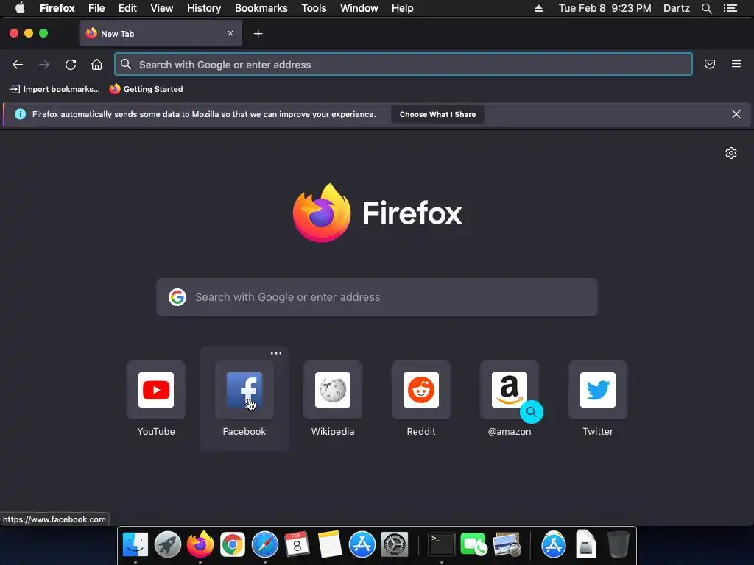The image size is (754, 565).
Task: Open Calendar from the Dock
Action: click(297, 545)
